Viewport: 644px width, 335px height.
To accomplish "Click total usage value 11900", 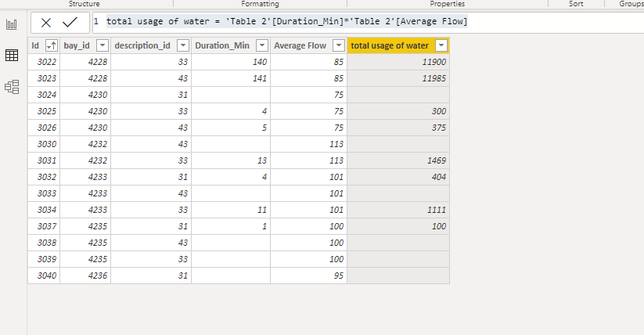I will click(x=398, y=62).
